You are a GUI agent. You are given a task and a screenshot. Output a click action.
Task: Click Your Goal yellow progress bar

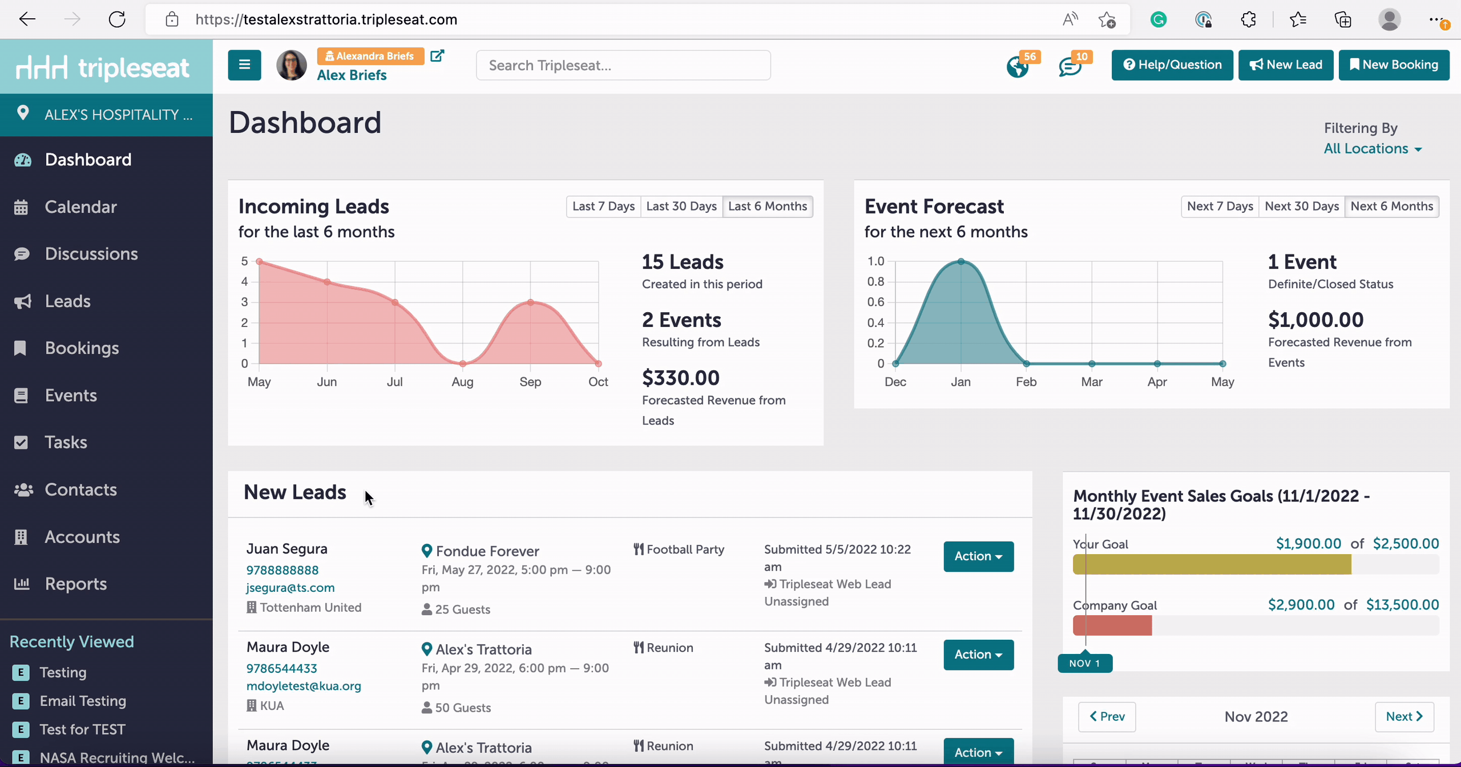1212,564
